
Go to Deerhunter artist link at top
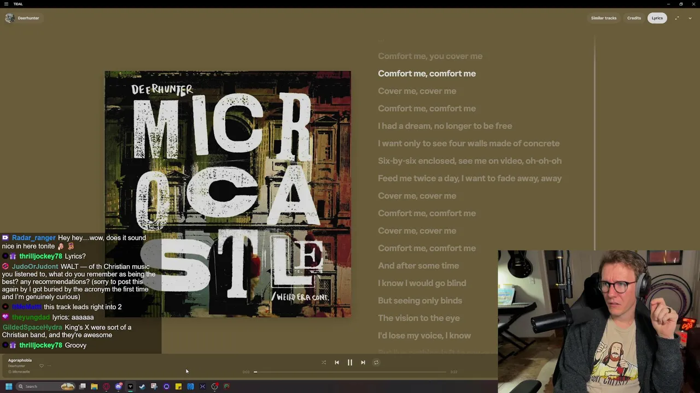[x=28, y=18]
